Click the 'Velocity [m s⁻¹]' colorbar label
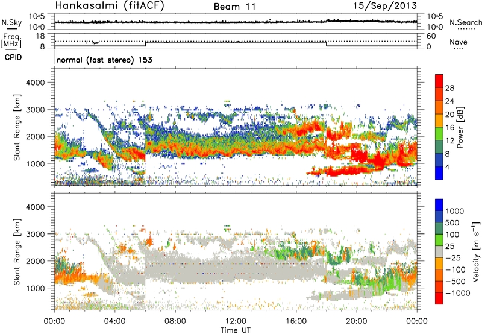Image resolution: width=482 pixels, height=334 pixels. [x=476, y=251]
